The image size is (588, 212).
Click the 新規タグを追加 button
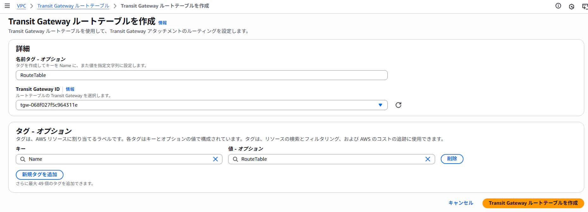point(39,175)
